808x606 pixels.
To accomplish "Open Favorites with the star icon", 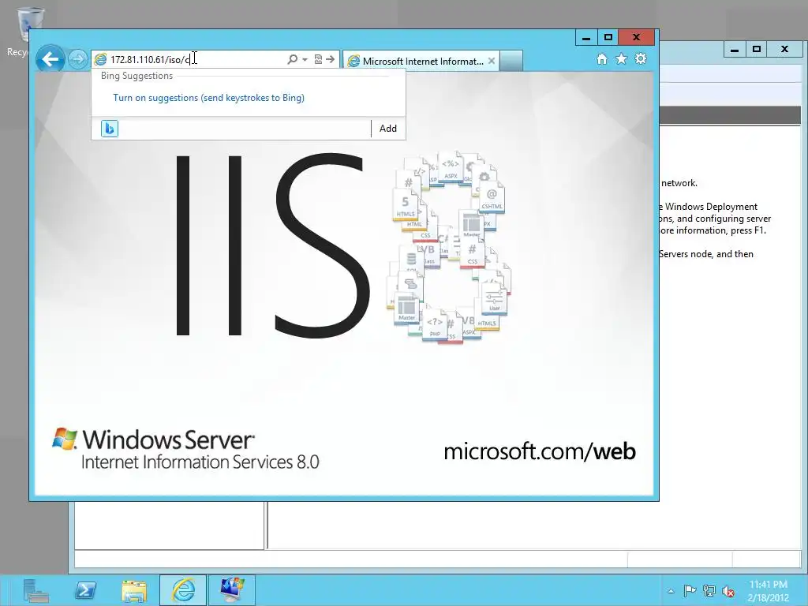I will point(622,58).
